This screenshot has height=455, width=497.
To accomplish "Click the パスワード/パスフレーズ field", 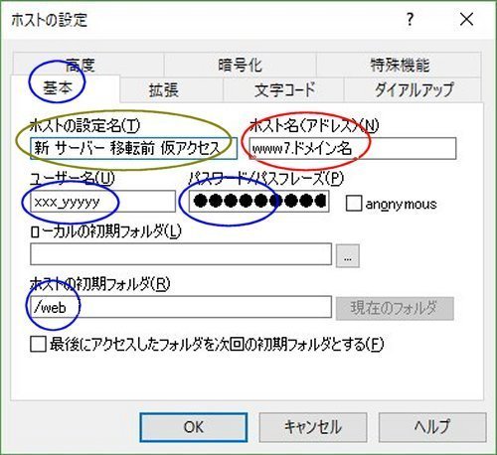I will 258,201.
